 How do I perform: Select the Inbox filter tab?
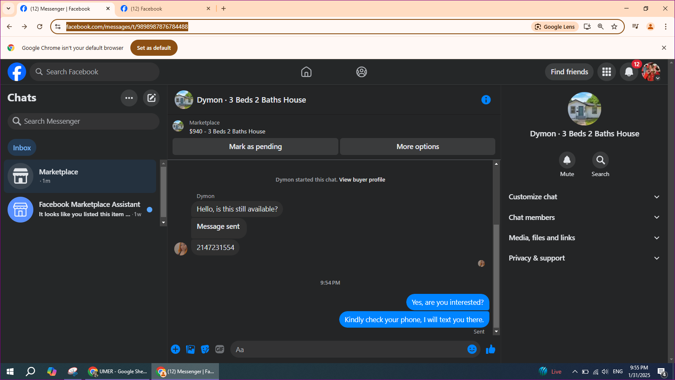click(22, 148)
